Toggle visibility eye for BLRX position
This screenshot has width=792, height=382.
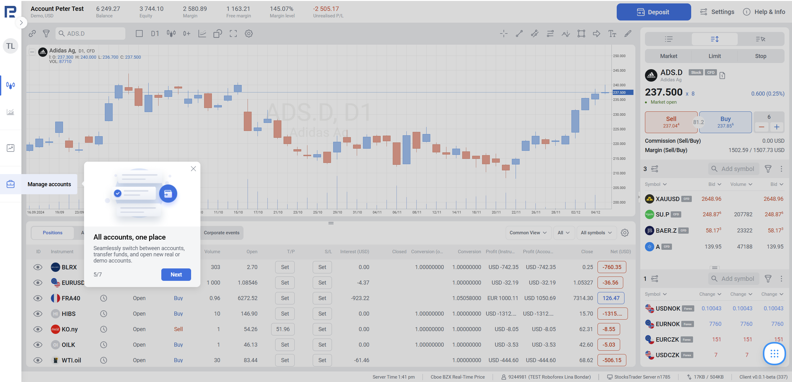point(38,267)
